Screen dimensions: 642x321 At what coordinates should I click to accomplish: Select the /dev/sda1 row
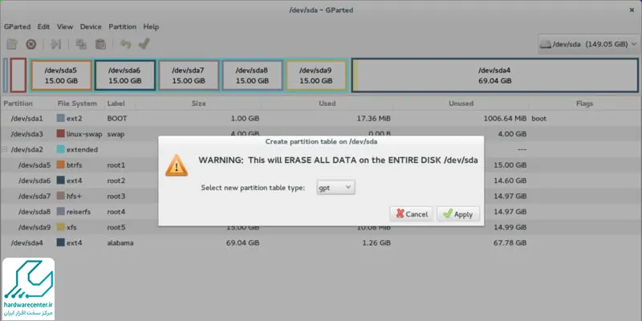[321, 118]
